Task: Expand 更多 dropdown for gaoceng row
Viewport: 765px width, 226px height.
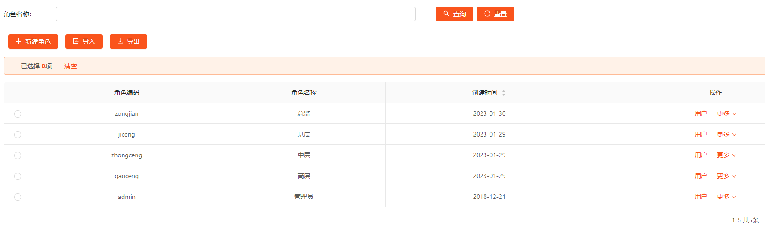Action: tap(726, 176)
